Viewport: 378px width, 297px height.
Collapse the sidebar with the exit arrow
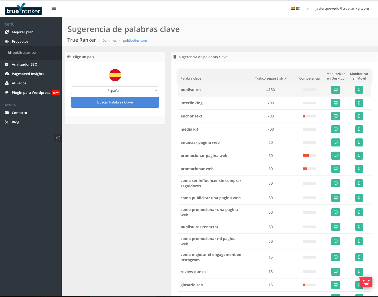[58, 138]
